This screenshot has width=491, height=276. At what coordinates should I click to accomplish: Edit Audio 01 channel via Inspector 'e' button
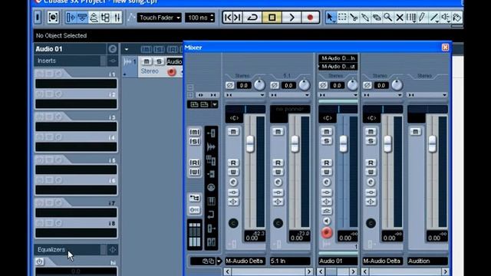pos(113,49)
